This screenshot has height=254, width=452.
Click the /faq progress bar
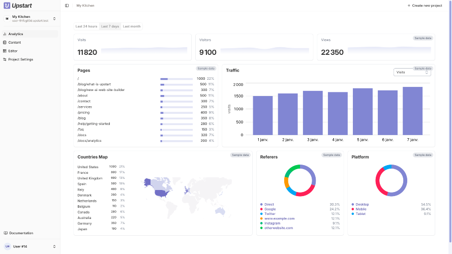pyautogui.click(x=176, y=130)
